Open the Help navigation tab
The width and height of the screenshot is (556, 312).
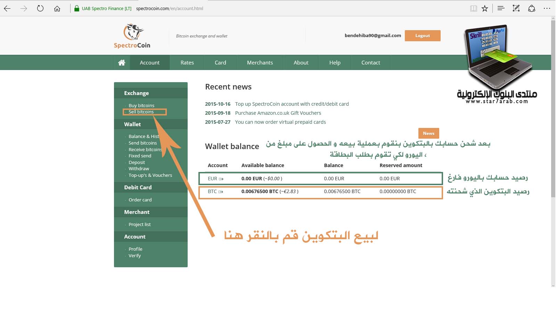click(x=335, y=62)
